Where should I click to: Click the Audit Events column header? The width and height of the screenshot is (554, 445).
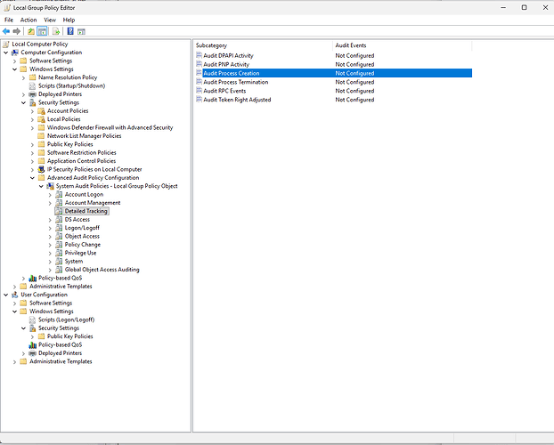[x=402, y=45]
